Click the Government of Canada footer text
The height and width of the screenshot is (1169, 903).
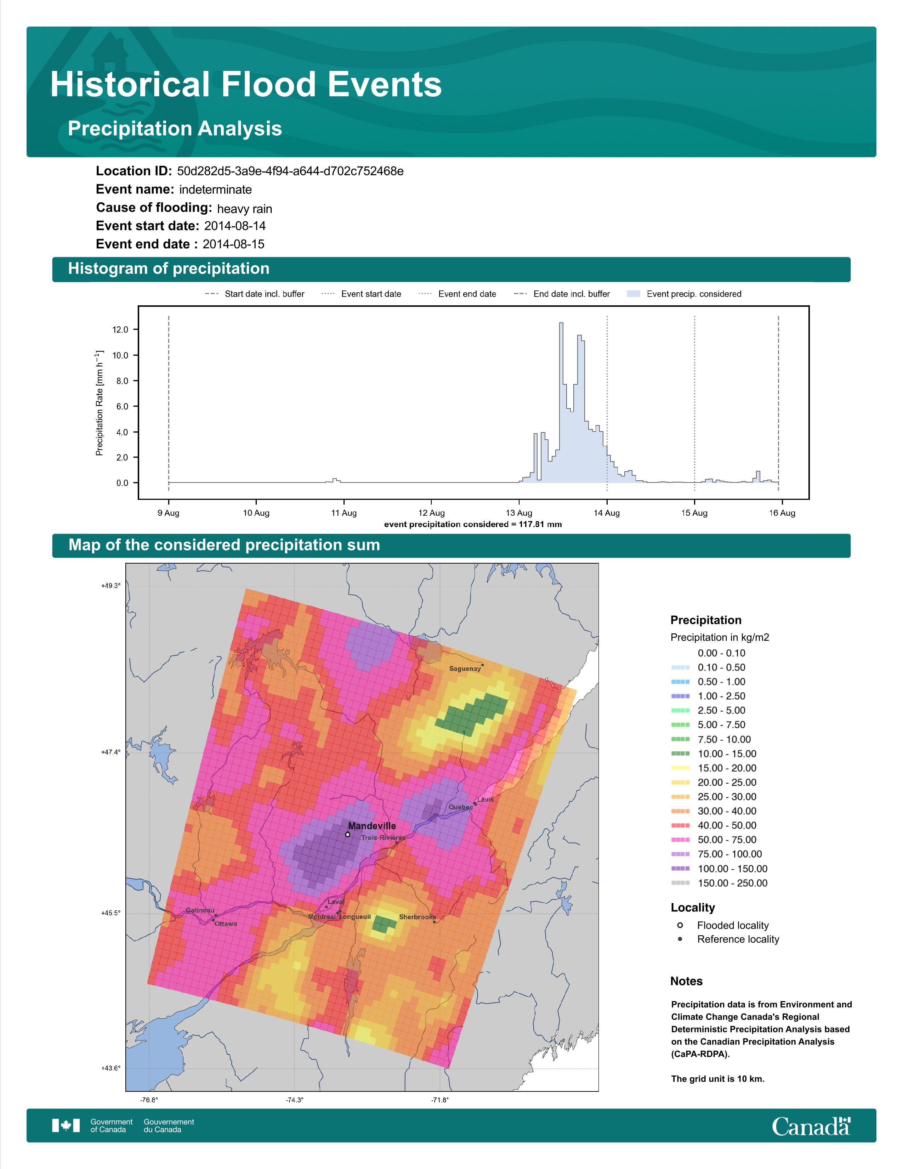pyautogui.click(x=111, y=1126)
